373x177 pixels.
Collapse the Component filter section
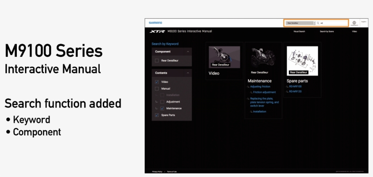click(188, 51)
